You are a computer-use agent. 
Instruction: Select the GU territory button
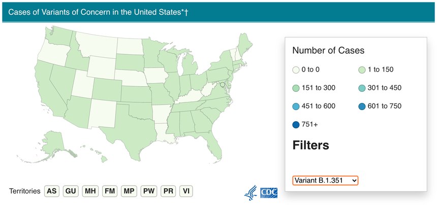coord(71,191)
